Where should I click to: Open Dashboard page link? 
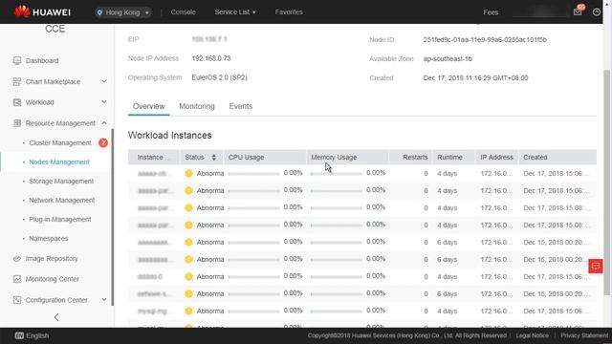42,60
